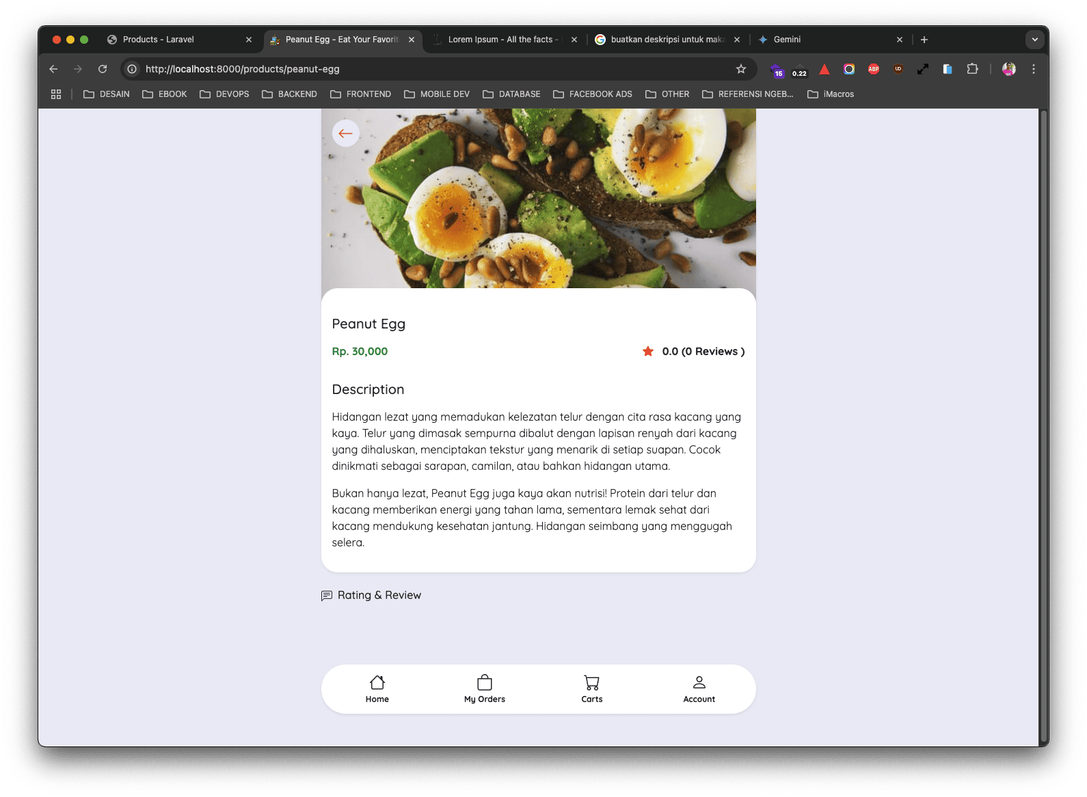Open Carts in bottom navigation

pyautogui.click(x=591, y=688)
